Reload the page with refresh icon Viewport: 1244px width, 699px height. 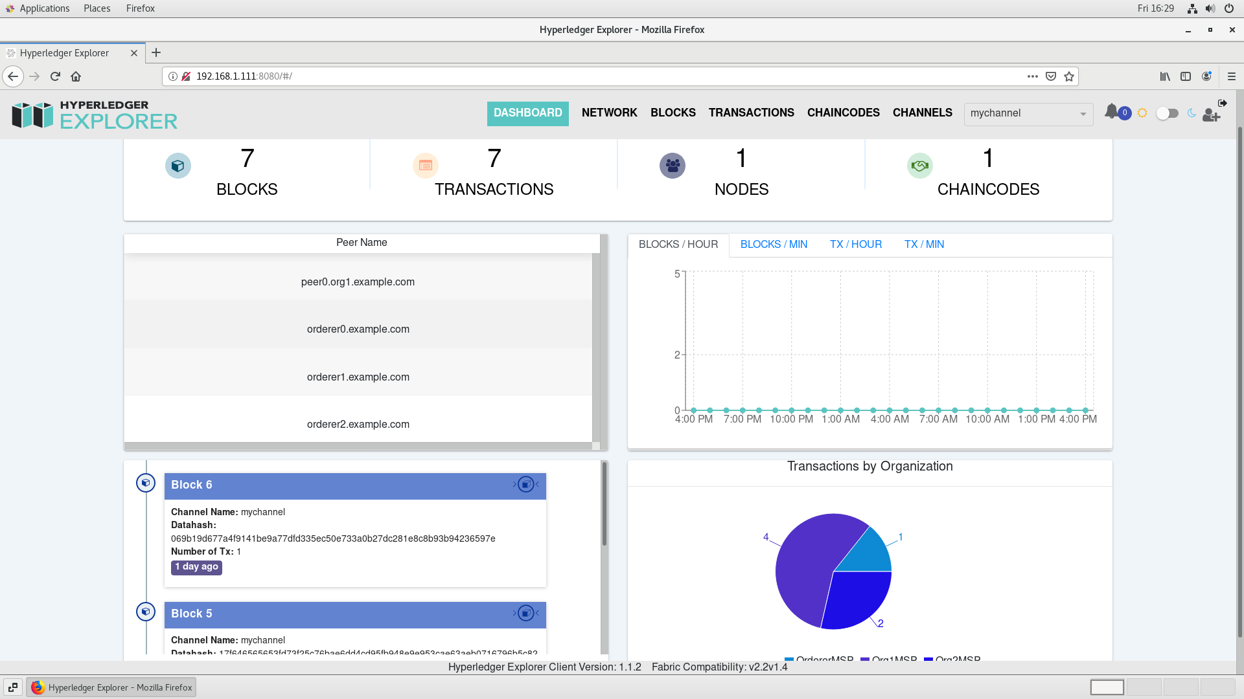(55, 76)
